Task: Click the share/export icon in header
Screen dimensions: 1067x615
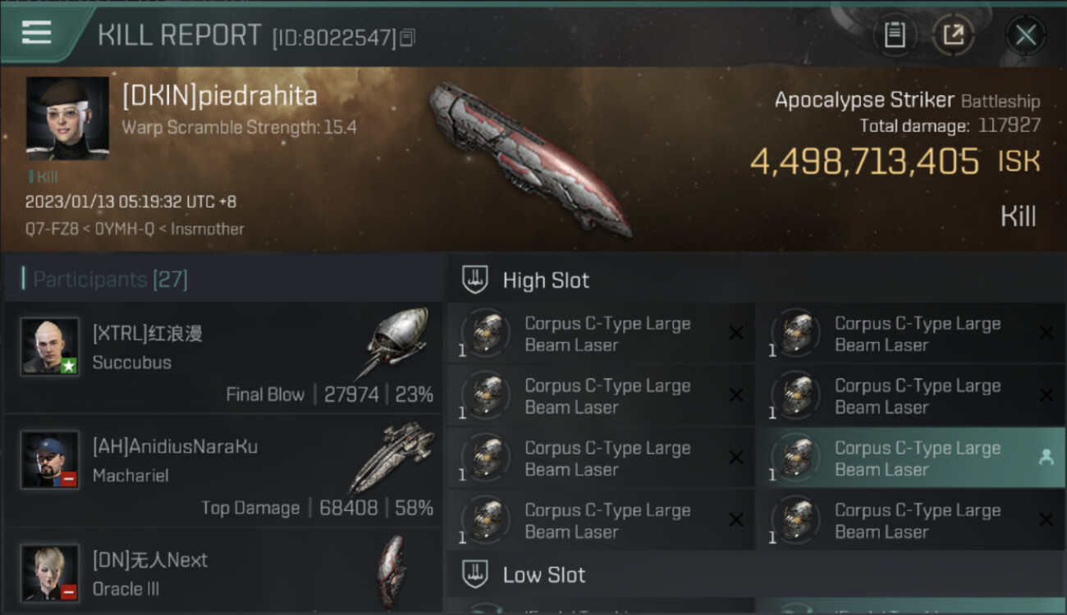Action: 953,34
